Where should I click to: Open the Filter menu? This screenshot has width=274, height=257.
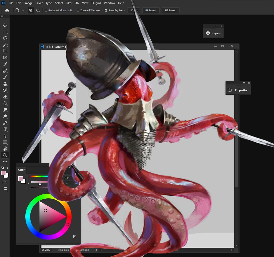click(69, 3)
